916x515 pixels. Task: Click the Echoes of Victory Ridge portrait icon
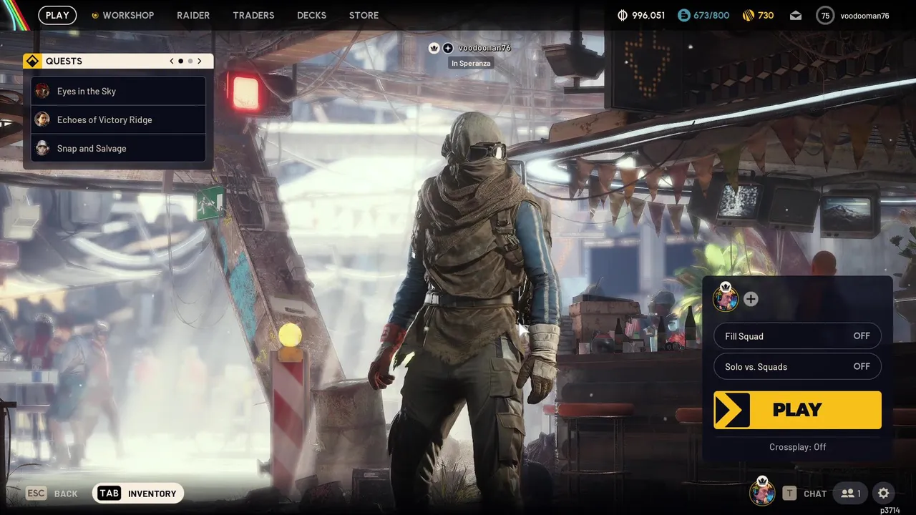coord(42,119)
